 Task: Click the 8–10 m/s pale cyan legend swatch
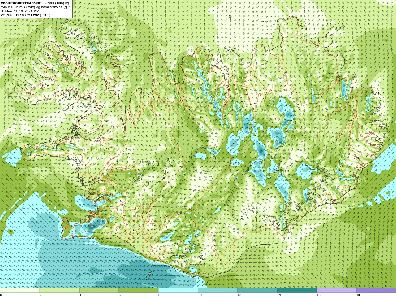[x=178, y=291]
